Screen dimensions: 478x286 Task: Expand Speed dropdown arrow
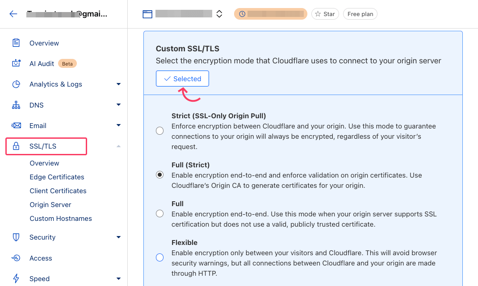118,278
